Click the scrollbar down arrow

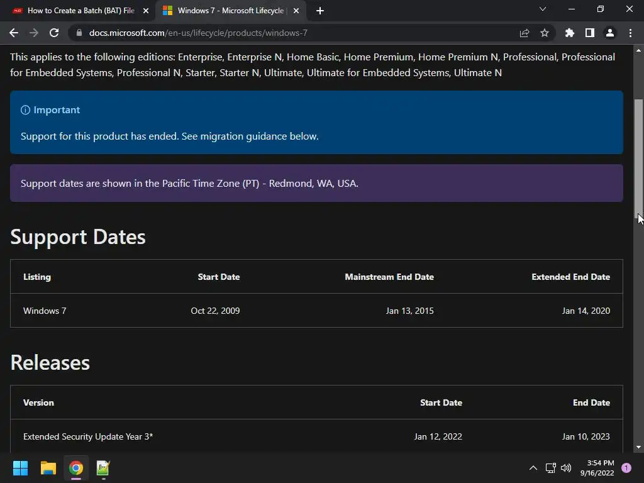coord(638,447)
